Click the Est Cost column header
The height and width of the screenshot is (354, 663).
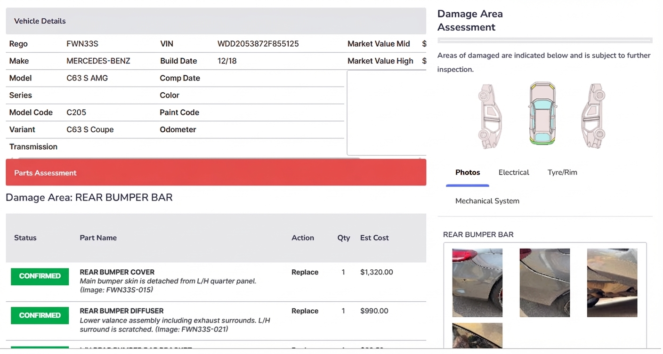pyautogui.click(x=374, y=238)
